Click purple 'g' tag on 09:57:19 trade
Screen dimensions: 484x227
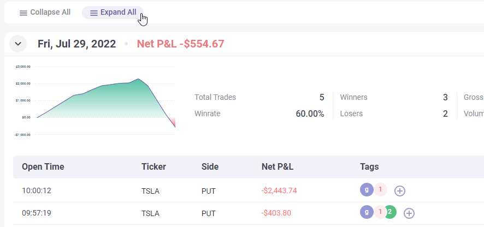coord(367,213)
